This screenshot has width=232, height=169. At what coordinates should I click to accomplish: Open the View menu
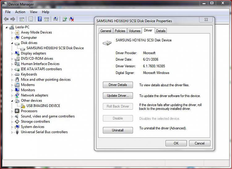34,12
